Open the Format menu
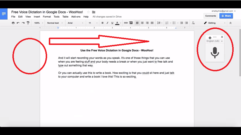Viewport: 241px width, 135px height. 47,17
